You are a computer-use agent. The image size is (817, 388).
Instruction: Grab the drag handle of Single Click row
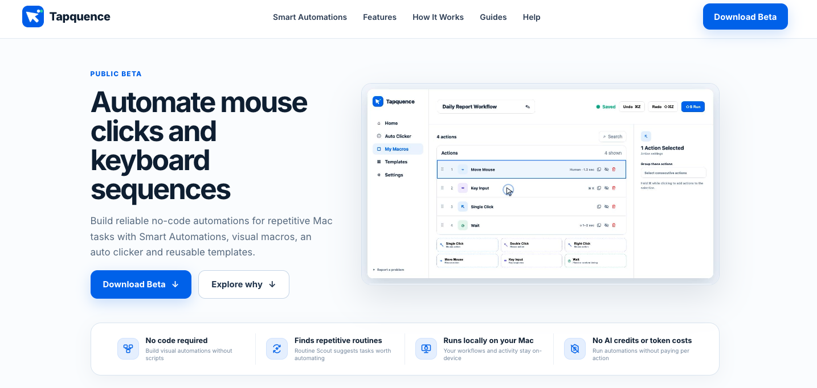click(x=442, y=207)
